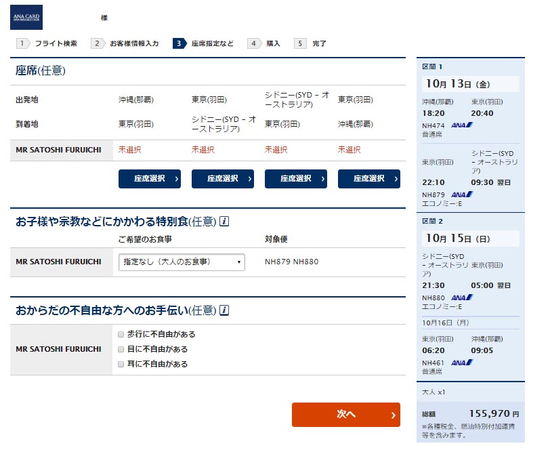The width and height of the screenshot is (550, 450).
Task: Click step 3 number badge in progress bar
Action: (179, 43)
